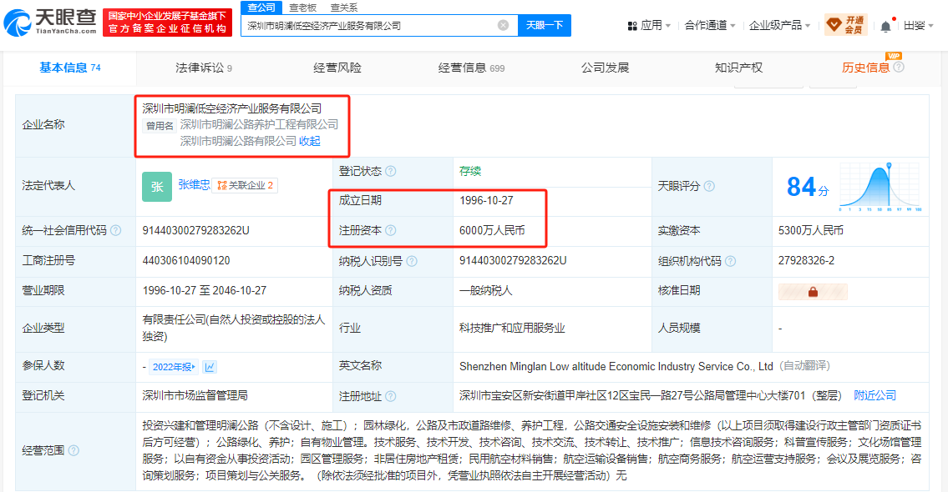Click the organization code 27928326-2
The width and height of the screenshot is (948, 492).
(x=807, y=261)
